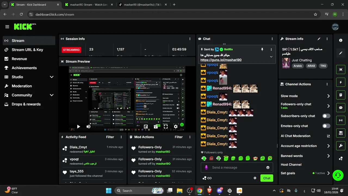Expand Banned words settings
The width and height of the screenshot is (348, 196).
click(x=328, y=156)
